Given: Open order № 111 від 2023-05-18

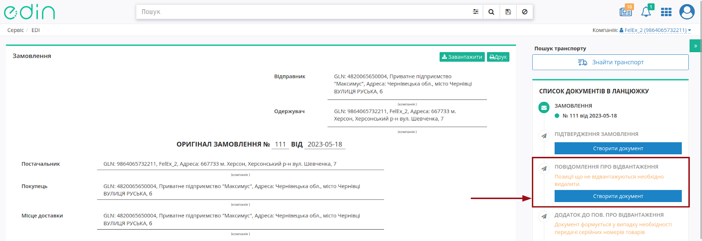Looking at the screenshot, I should point(589,116).
